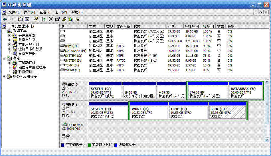The width and height of the screenshot is (271, 156).
Task: Select the TEMP (G:) partition block
Action: click(188, 111)
